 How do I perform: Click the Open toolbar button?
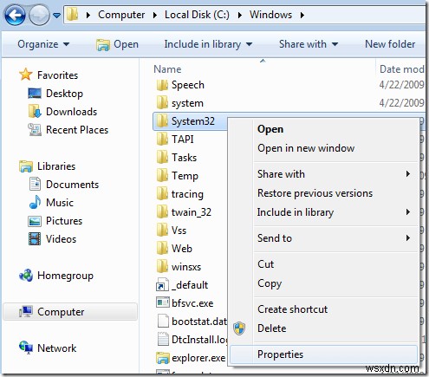(x=117, y=44)
